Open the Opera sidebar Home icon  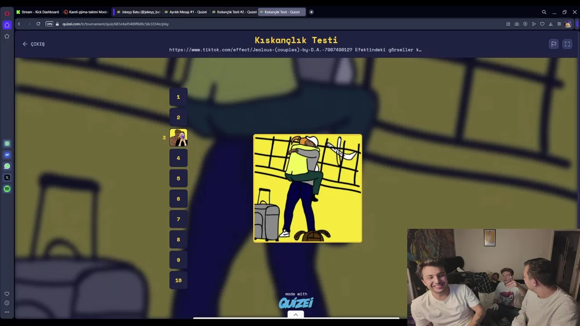7,25
